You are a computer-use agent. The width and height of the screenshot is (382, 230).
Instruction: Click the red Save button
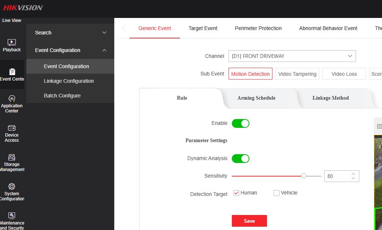click(x=249, y=221)
